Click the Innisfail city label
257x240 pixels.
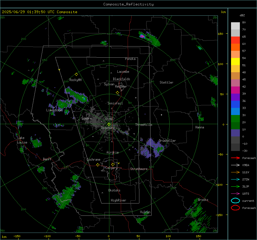point(115,103)
